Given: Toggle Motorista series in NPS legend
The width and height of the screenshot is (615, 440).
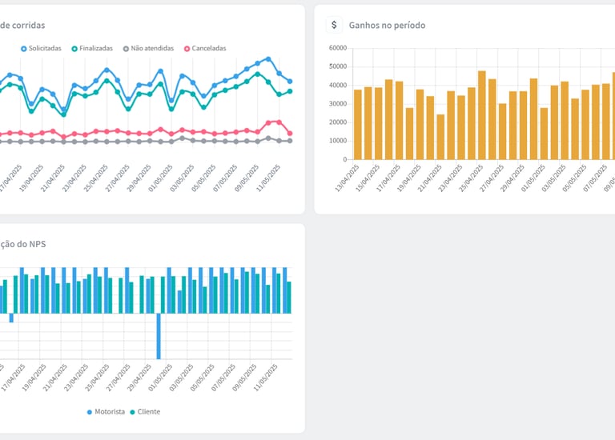Looking at the screenshot, I should (x=106, y=412).
